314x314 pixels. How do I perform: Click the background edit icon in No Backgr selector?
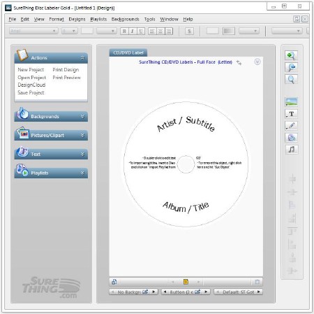pos(145,292)
